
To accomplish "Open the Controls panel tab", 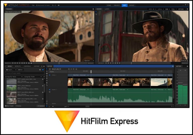I will (x=27, y=66).
